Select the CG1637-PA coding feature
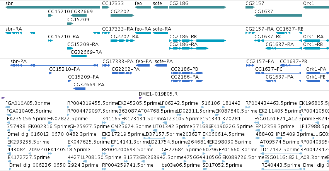This screenshot has width=329, height=171. click(x=283, y=81)
